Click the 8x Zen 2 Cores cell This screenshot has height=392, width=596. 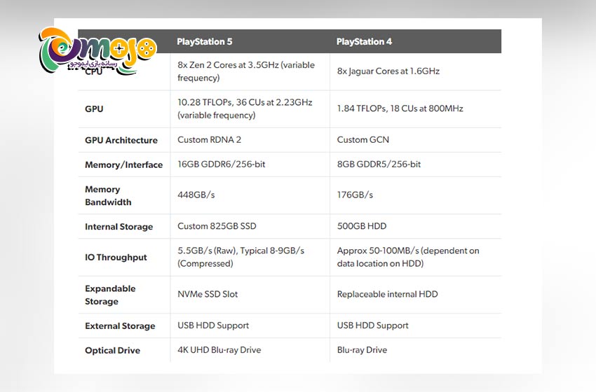pos(246,71)
